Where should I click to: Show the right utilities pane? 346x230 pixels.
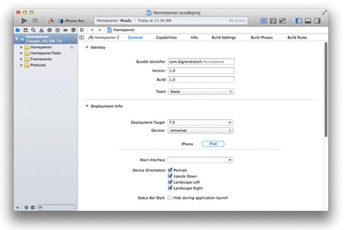tap(317, 21)
